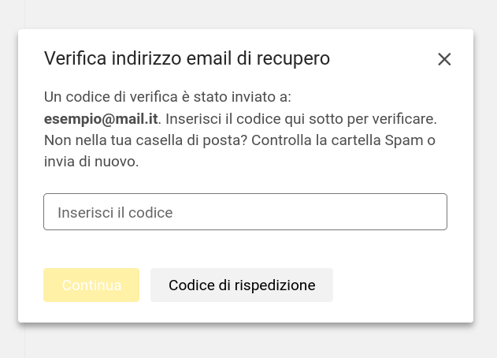Click the 'Inserisci il codice' input field
This screenshot has height=358, width=497.
click(x=245, y=212)
